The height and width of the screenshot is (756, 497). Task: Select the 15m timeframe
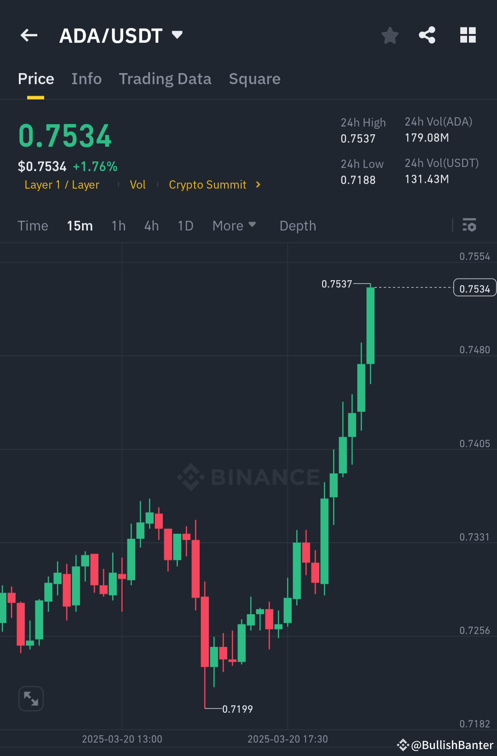[x=79, y=225]
